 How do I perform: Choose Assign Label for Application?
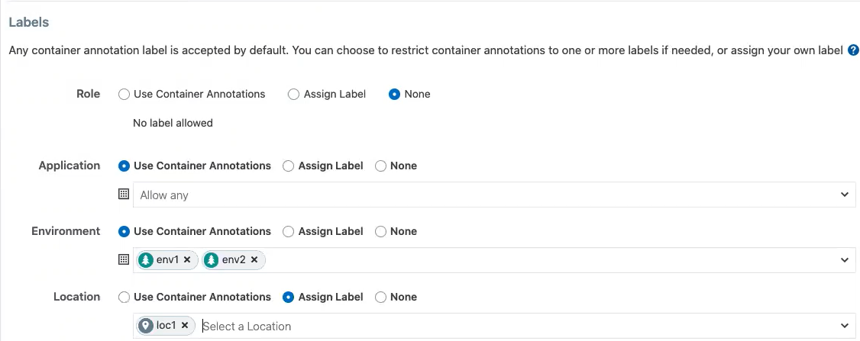[x=288, y=166]
